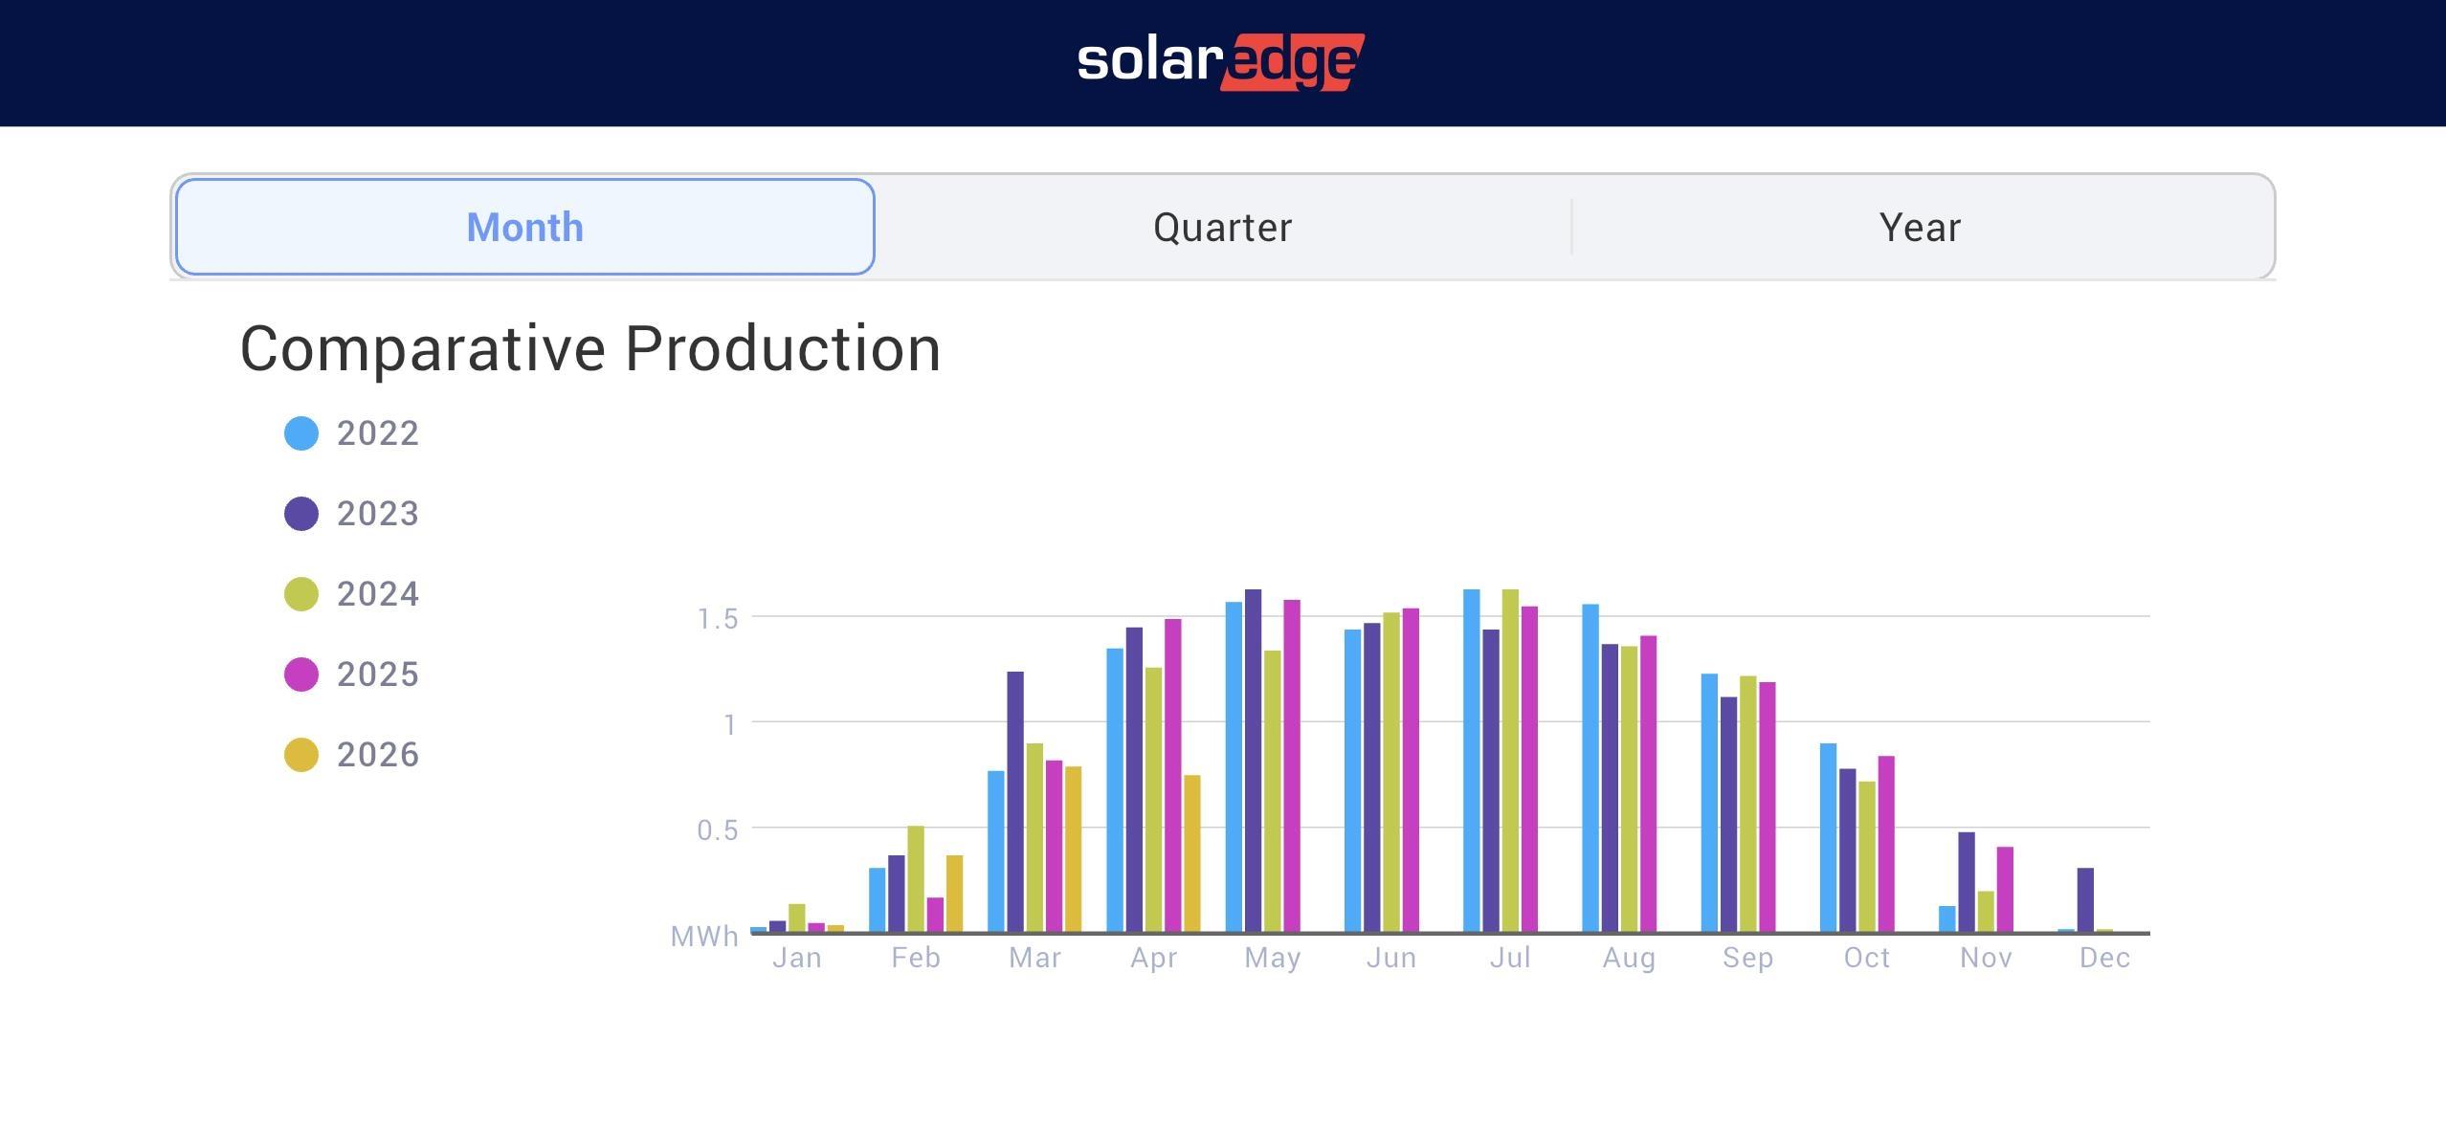Screen dimensions: 2446x1128
Task: Toggle the 2025 legend magenta dot
Action: (301, 675)
